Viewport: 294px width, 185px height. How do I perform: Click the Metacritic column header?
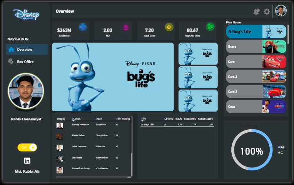[190, 118]
